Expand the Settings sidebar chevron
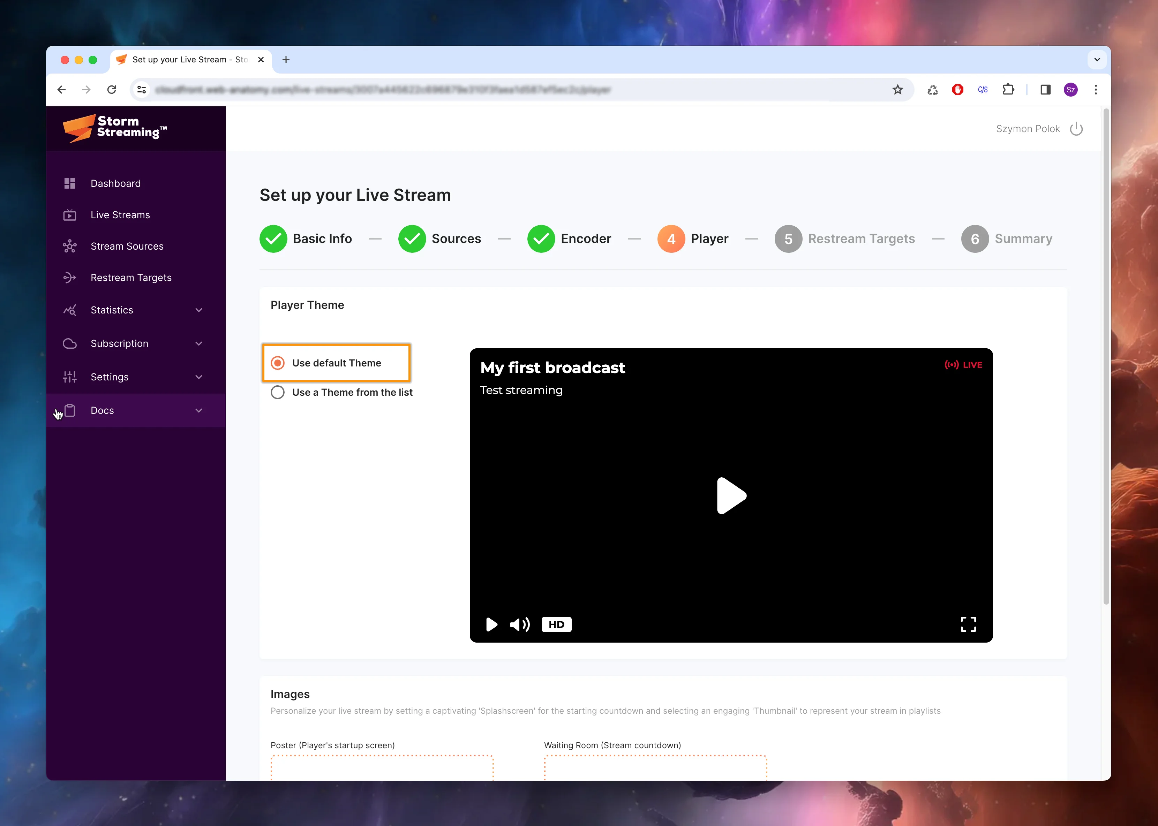The width and height of the screenshot is (1158, 826). tap(199, 377)
